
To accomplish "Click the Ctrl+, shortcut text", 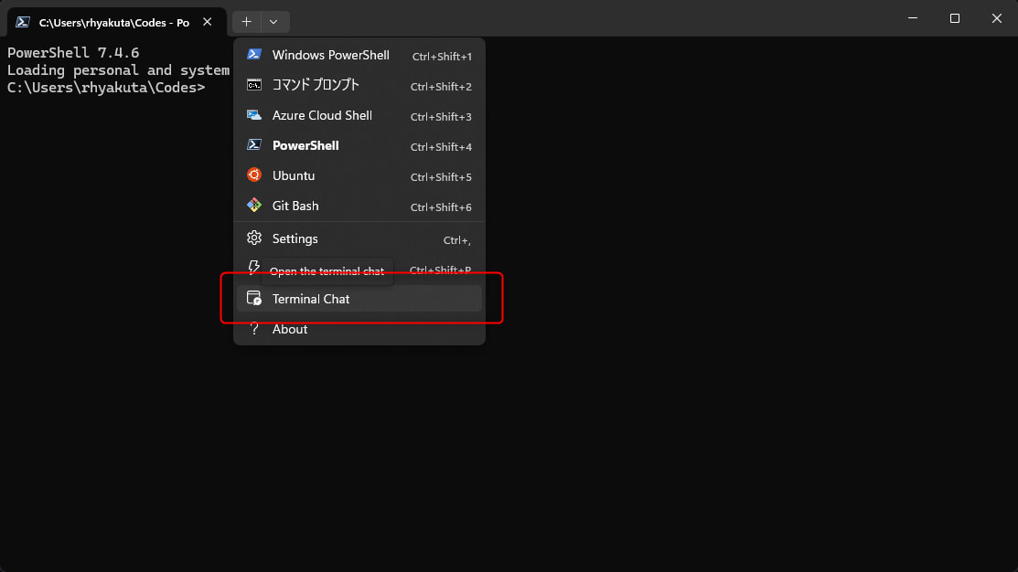I will (457, 240).
